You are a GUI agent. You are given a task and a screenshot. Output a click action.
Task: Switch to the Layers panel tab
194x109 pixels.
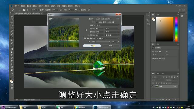153,73
